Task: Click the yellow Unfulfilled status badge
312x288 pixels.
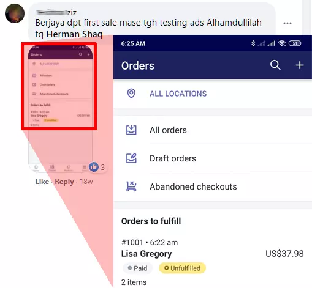Action: click(x=183, y=268)
